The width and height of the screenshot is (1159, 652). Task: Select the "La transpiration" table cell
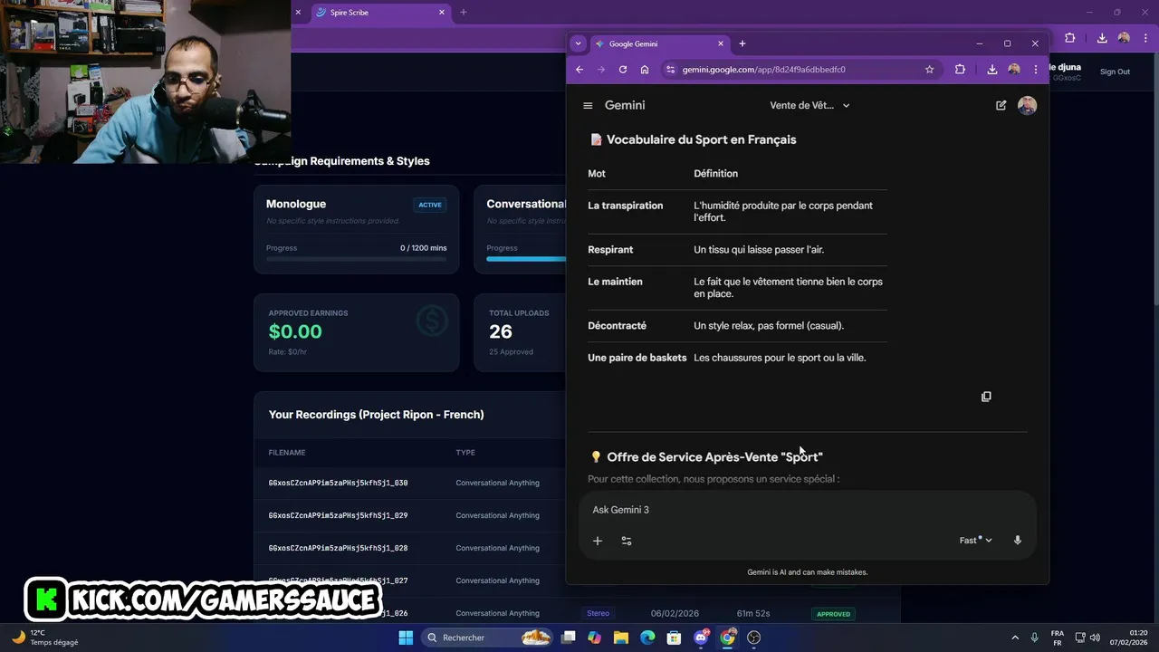[x=626, y=206]
